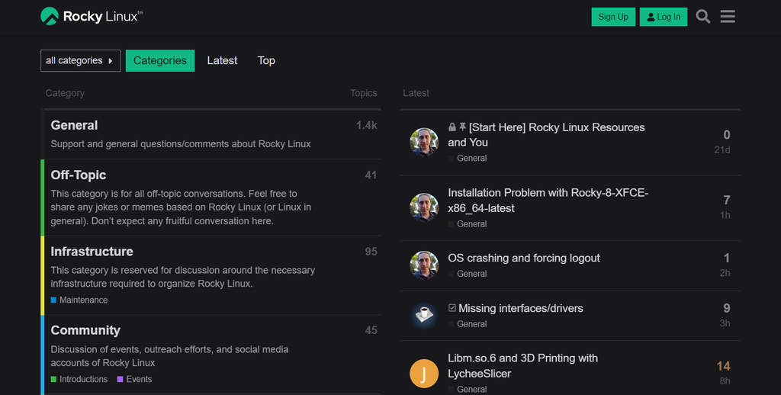Click the blue Maintenance subcategory swatch
The height and width of the screenshot is (395, 781).
[54, 300]
